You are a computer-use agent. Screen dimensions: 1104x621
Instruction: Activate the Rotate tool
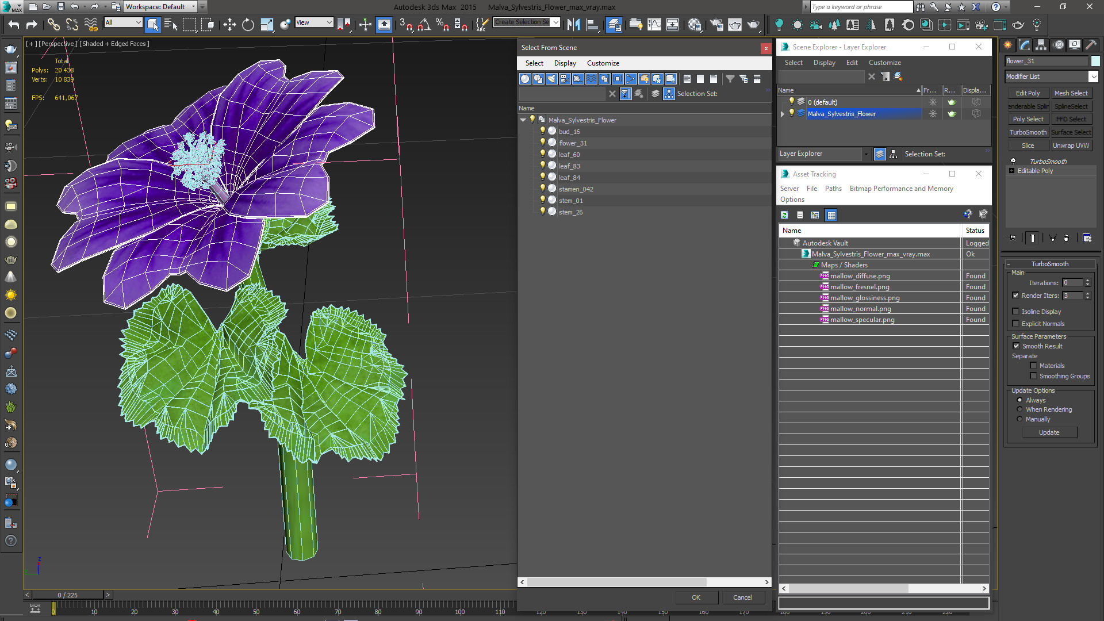248,25
